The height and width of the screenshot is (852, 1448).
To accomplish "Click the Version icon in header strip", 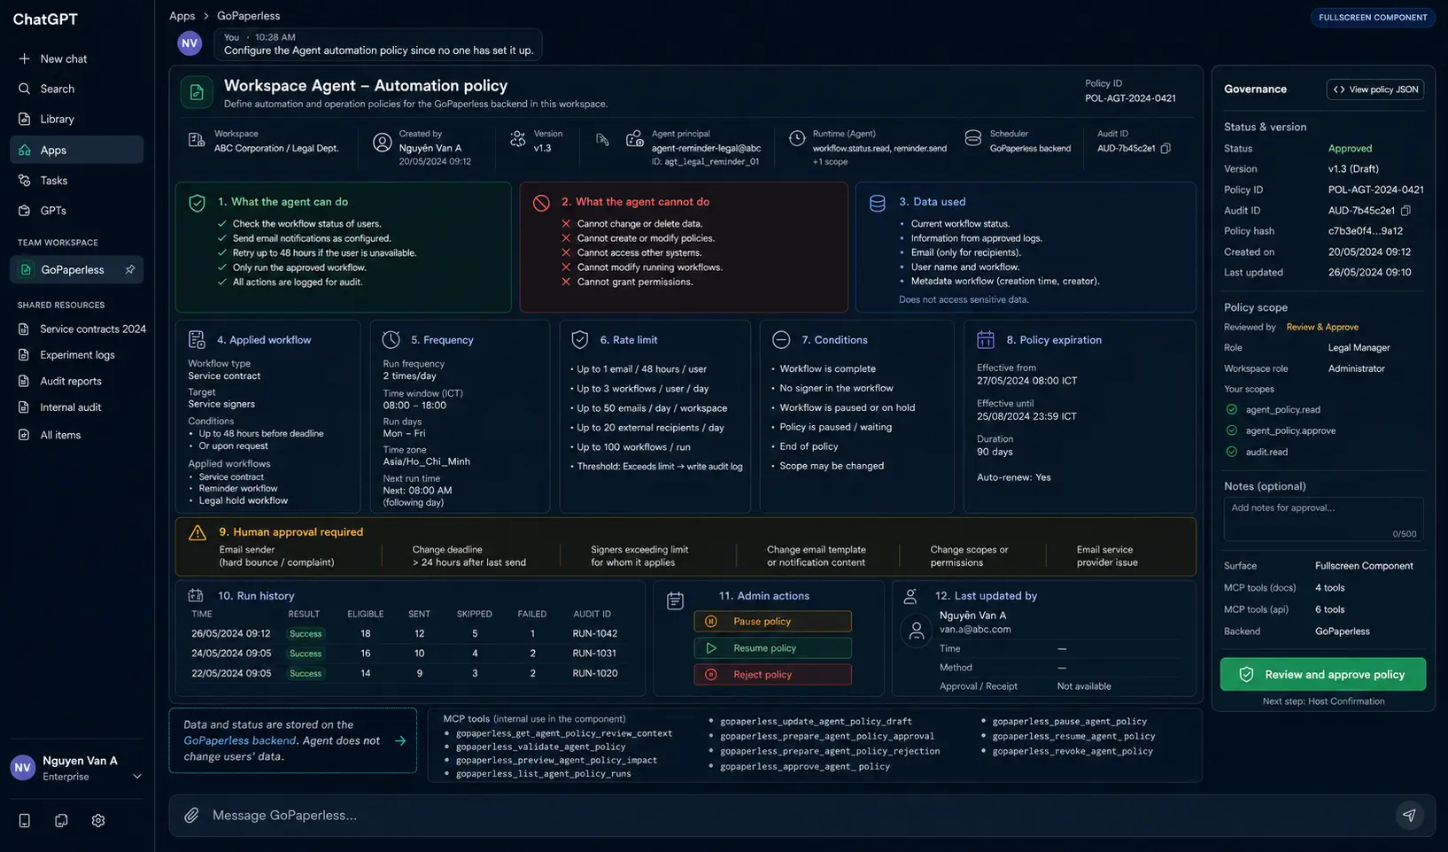I will (x=518, y=139).
